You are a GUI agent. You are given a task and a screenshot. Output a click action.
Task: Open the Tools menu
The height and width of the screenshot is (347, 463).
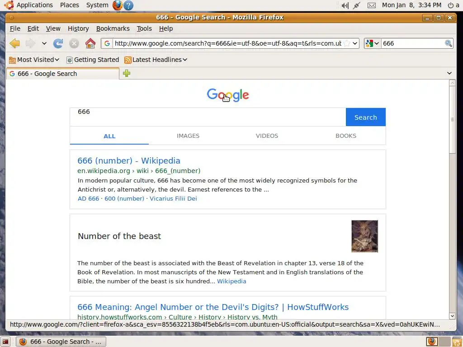(144, 28)
